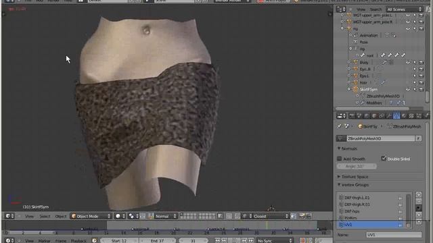Open the No Sync playback dropdown
433x243 pixels.
pyautogui.click(x=275, y=240)
